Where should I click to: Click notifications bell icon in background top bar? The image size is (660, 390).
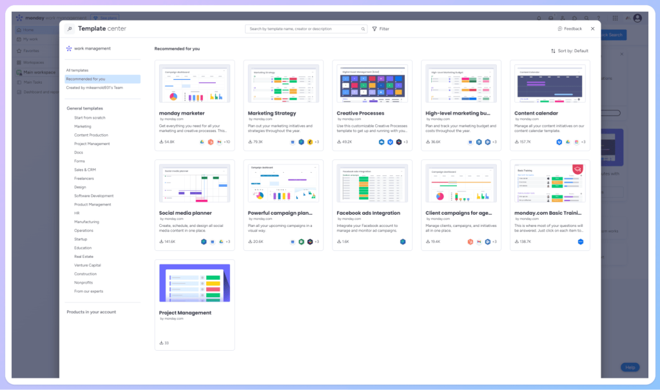point(539,18)
